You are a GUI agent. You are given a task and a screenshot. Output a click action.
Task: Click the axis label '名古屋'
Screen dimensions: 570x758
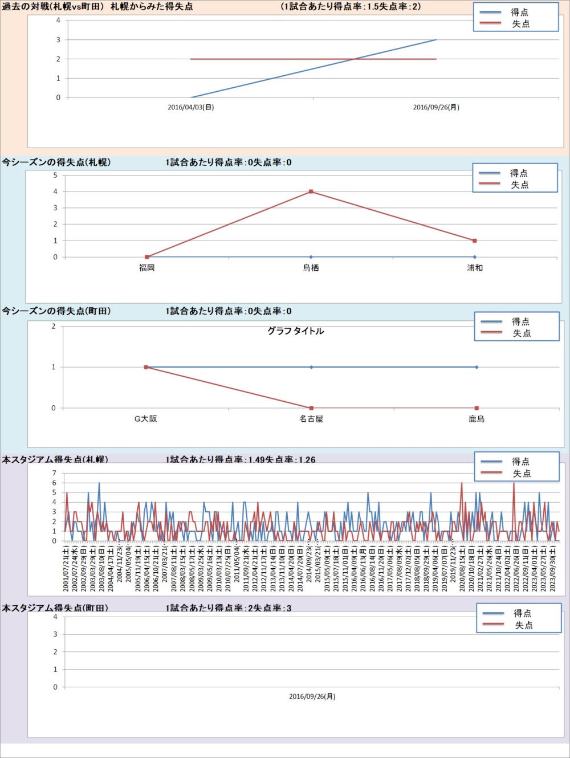click(x=311, y=419)
